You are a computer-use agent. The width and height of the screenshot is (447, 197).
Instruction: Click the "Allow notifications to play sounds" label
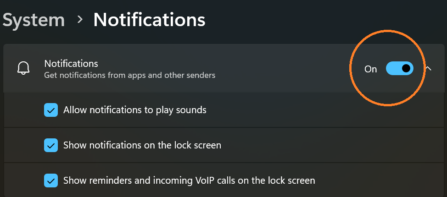coord(135,110)
